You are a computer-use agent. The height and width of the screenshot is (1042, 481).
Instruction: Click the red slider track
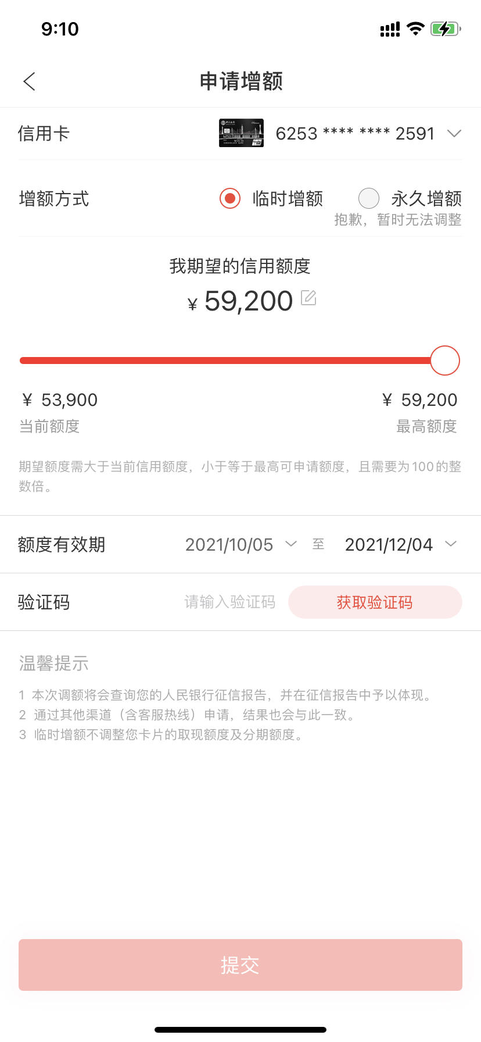click(x=225, y=361)
